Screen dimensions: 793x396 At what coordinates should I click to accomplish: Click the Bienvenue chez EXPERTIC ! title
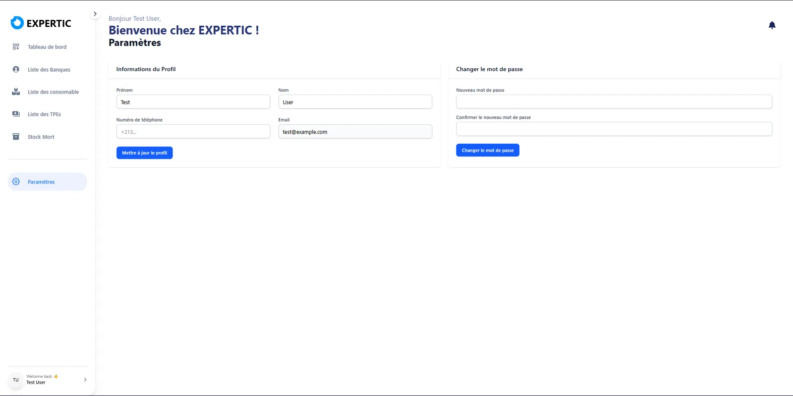[x=184, y=30]
